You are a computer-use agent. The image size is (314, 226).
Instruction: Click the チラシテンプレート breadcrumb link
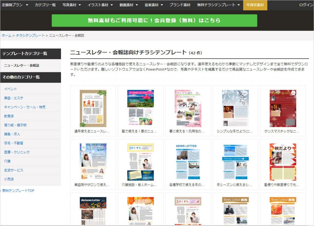[x=30, y=36]
